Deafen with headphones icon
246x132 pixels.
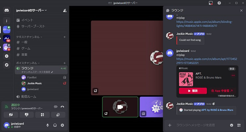point(55,125)
